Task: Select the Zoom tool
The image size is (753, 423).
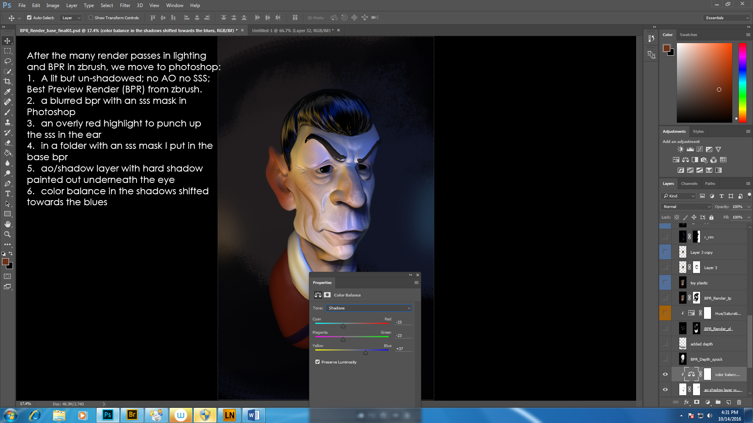Action: [x=7, y=234]
